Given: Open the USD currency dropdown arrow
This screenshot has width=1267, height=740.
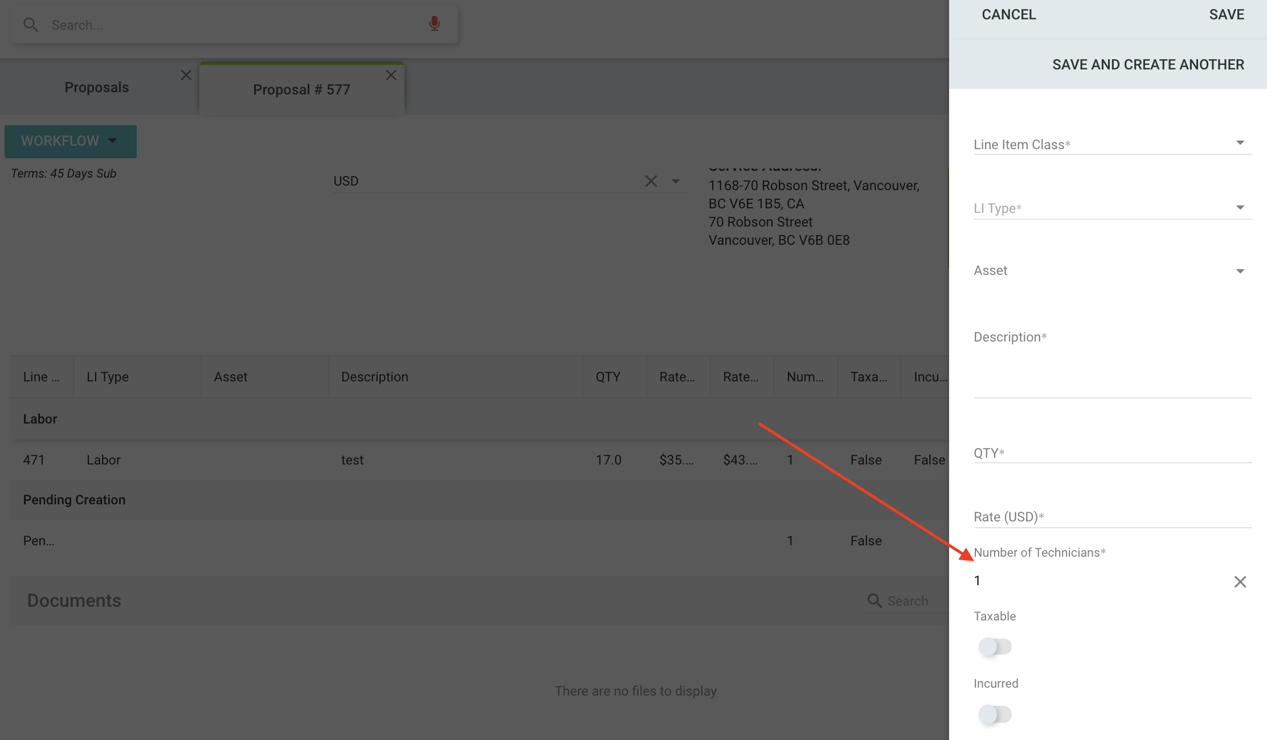Looking at the screenshot, I should click(676, 181).
